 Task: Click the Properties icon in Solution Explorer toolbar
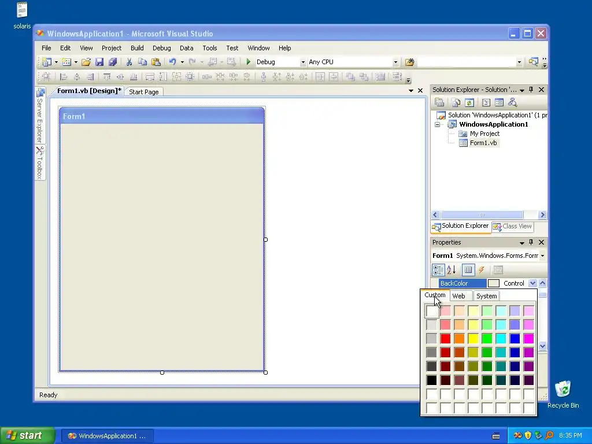pos(439,102)
